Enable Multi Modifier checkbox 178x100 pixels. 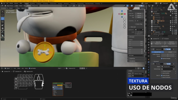[x=162, y=73]
